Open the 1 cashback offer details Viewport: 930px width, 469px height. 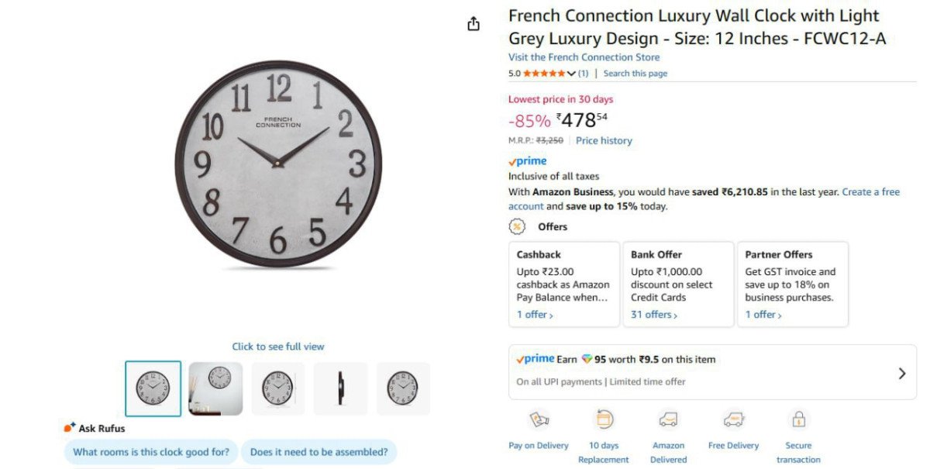(x=534, y=314)
